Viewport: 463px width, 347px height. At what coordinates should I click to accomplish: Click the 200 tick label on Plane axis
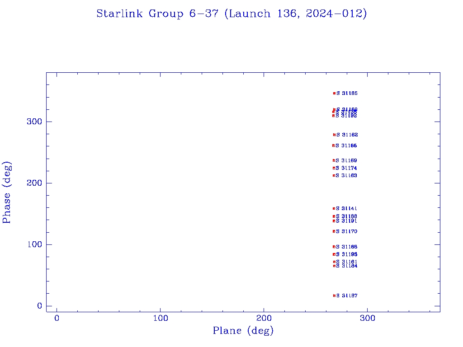264,318
